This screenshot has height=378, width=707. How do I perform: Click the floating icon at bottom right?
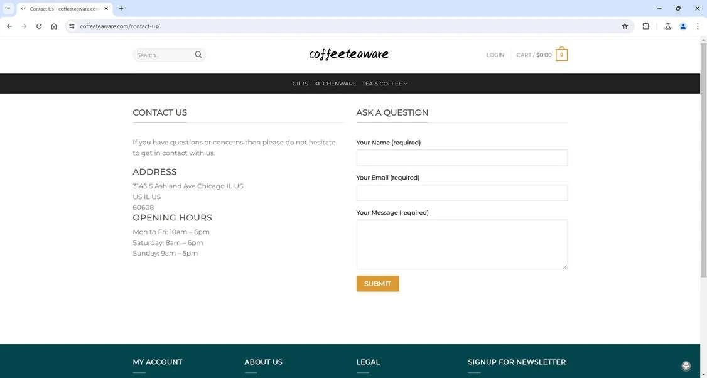pyautogui.click(x=686, y=366)
